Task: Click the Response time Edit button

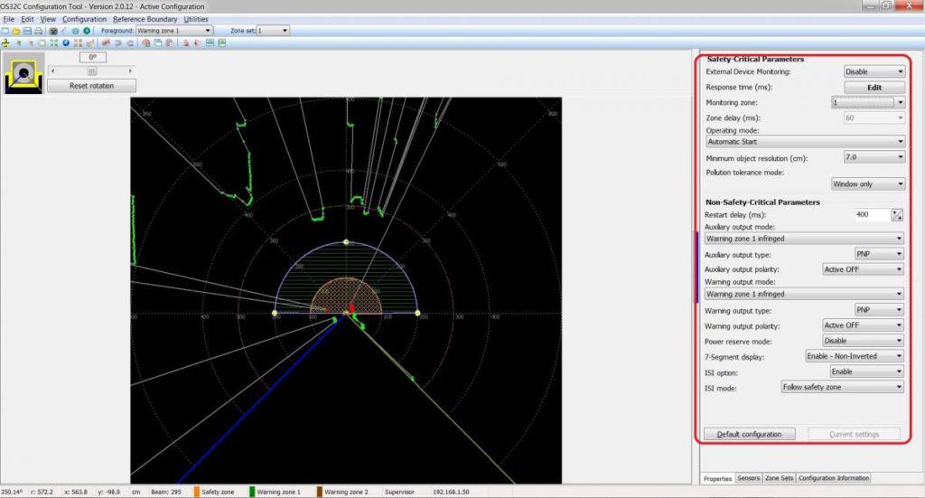Action: click(x=874, y=88)
